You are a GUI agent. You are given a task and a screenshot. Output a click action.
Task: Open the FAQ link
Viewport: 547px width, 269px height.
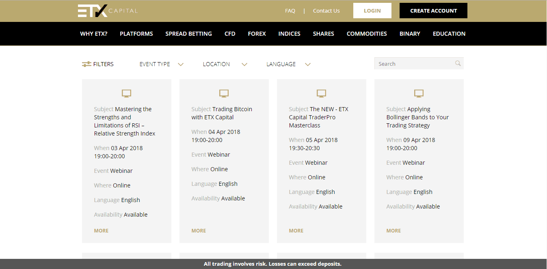[x=290, y=11]
